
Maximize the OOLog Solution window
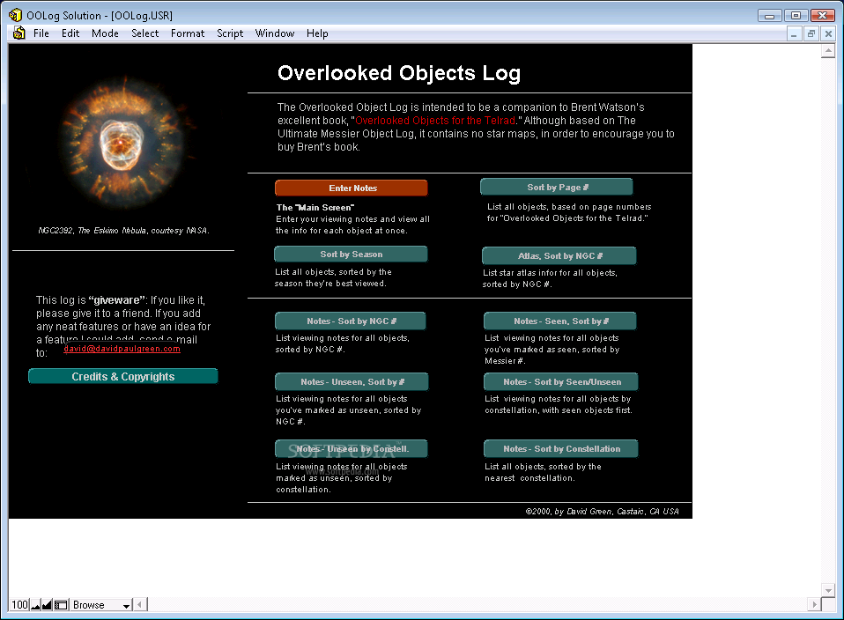tap(796, 16)
